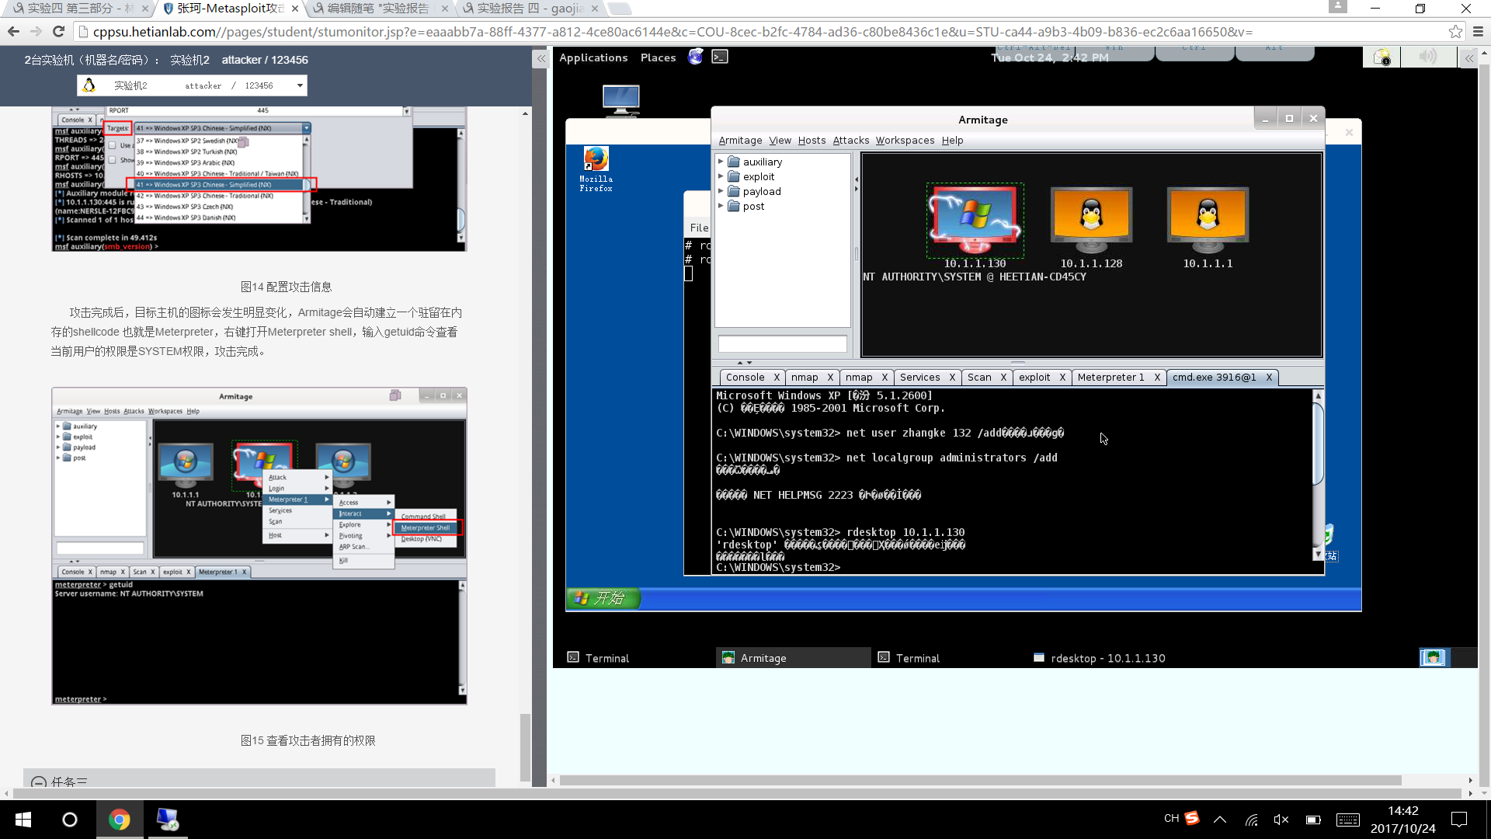Open the action center notifications icon
Viewport: 1491px width, 839px height.
tap(1459, 820)
